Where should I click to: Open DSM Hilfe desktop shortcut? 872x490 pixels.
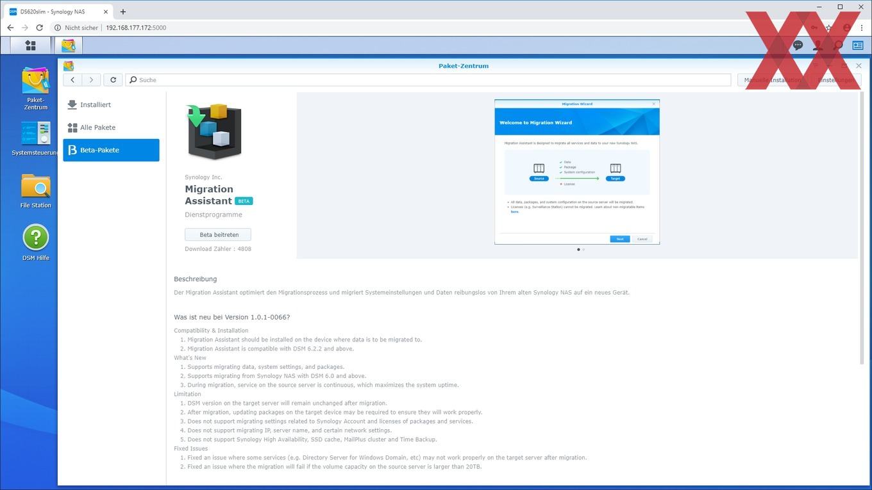coord(36,242)
